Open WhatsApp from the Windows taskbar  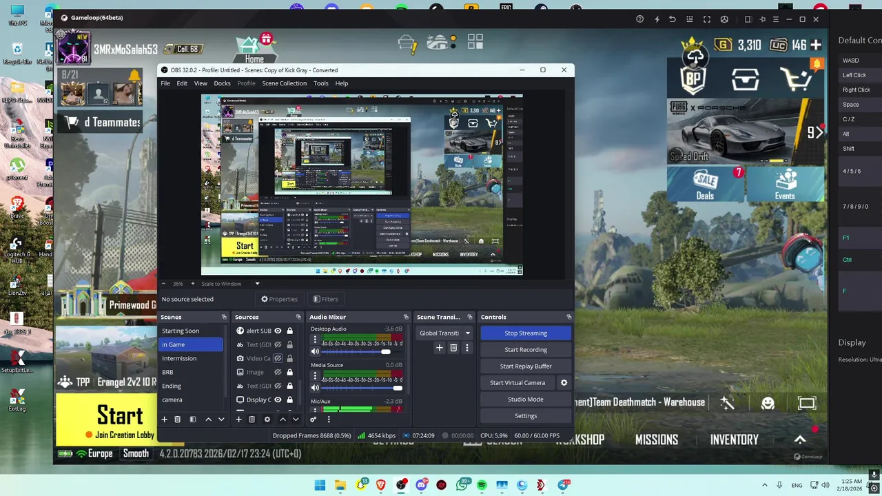click(x=462, y=485)
